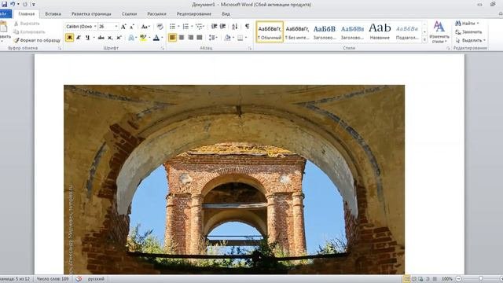Clear formatting with the eraser icon
This screenshot has width=503, height=283.
pyautogui.click(x=160, y=27)
